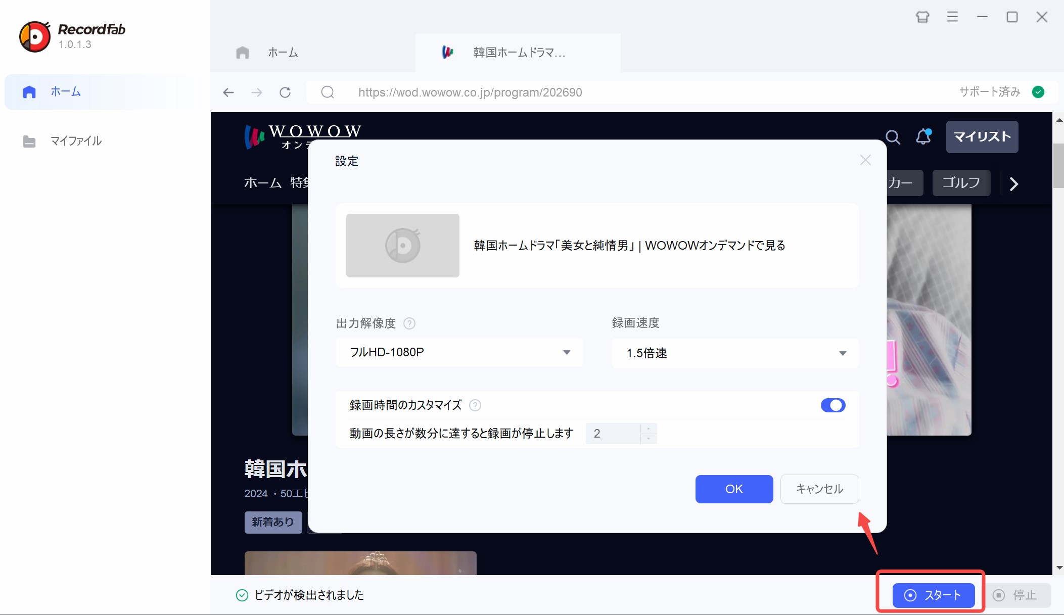Screen dimensions: 1064x615
Task: Decrease the minutes with down stepper
Action: (x=649, y=439)
